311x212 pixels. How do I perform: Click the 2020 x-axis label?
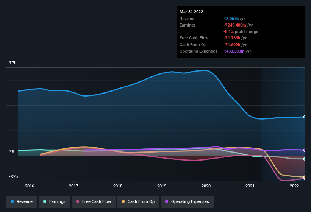pos(206,186)
